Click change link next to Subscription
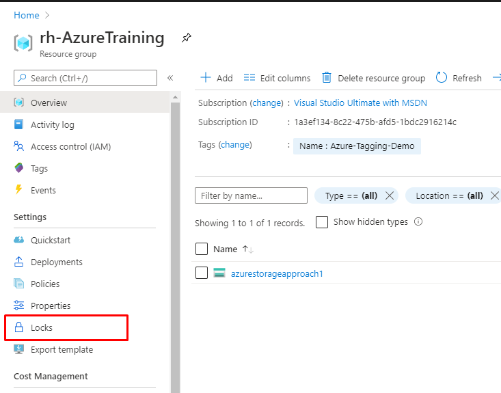 point(267,103)
